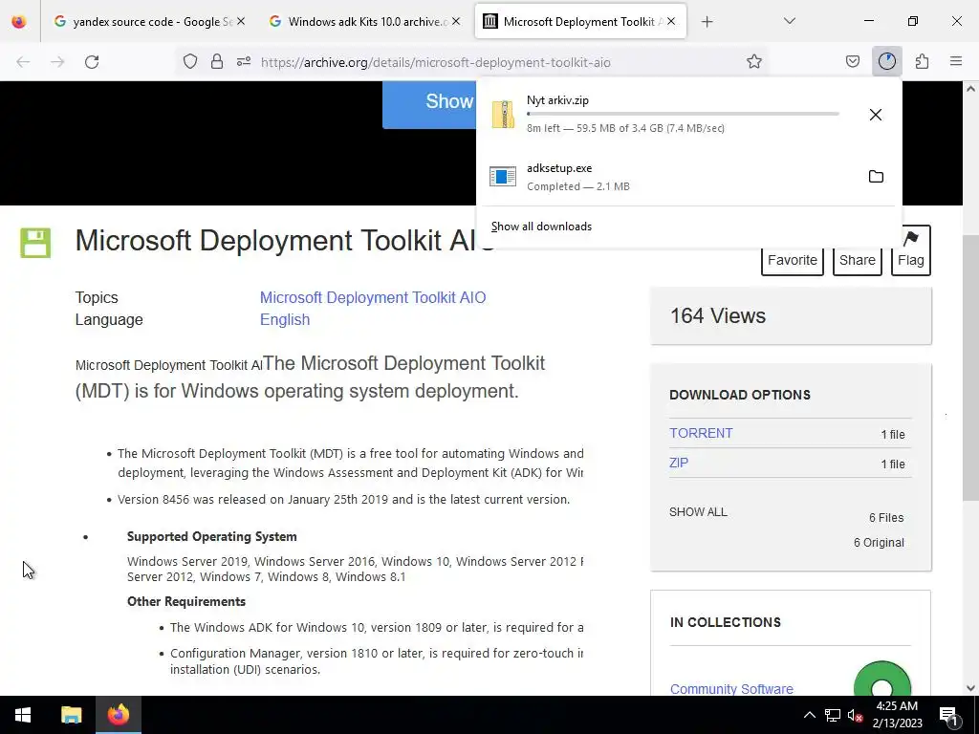
Task: Expand SHOW ALL download files
Action: click(x=698, y=512)
